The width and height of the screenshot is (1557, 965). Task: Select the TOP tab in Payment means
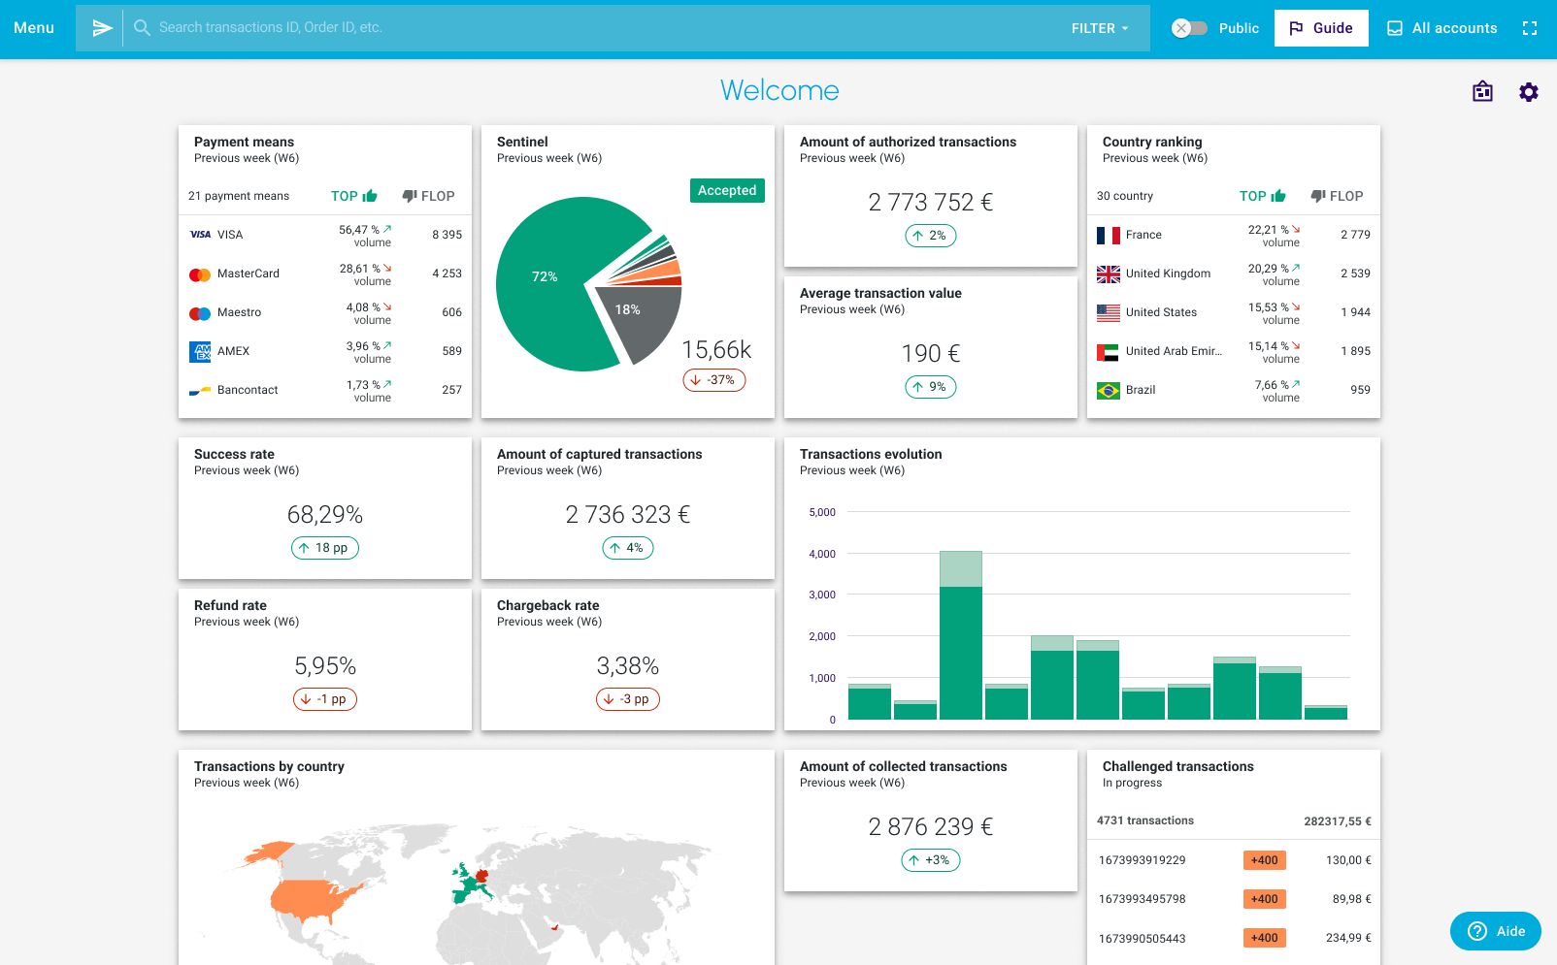[x=352, y=196]
